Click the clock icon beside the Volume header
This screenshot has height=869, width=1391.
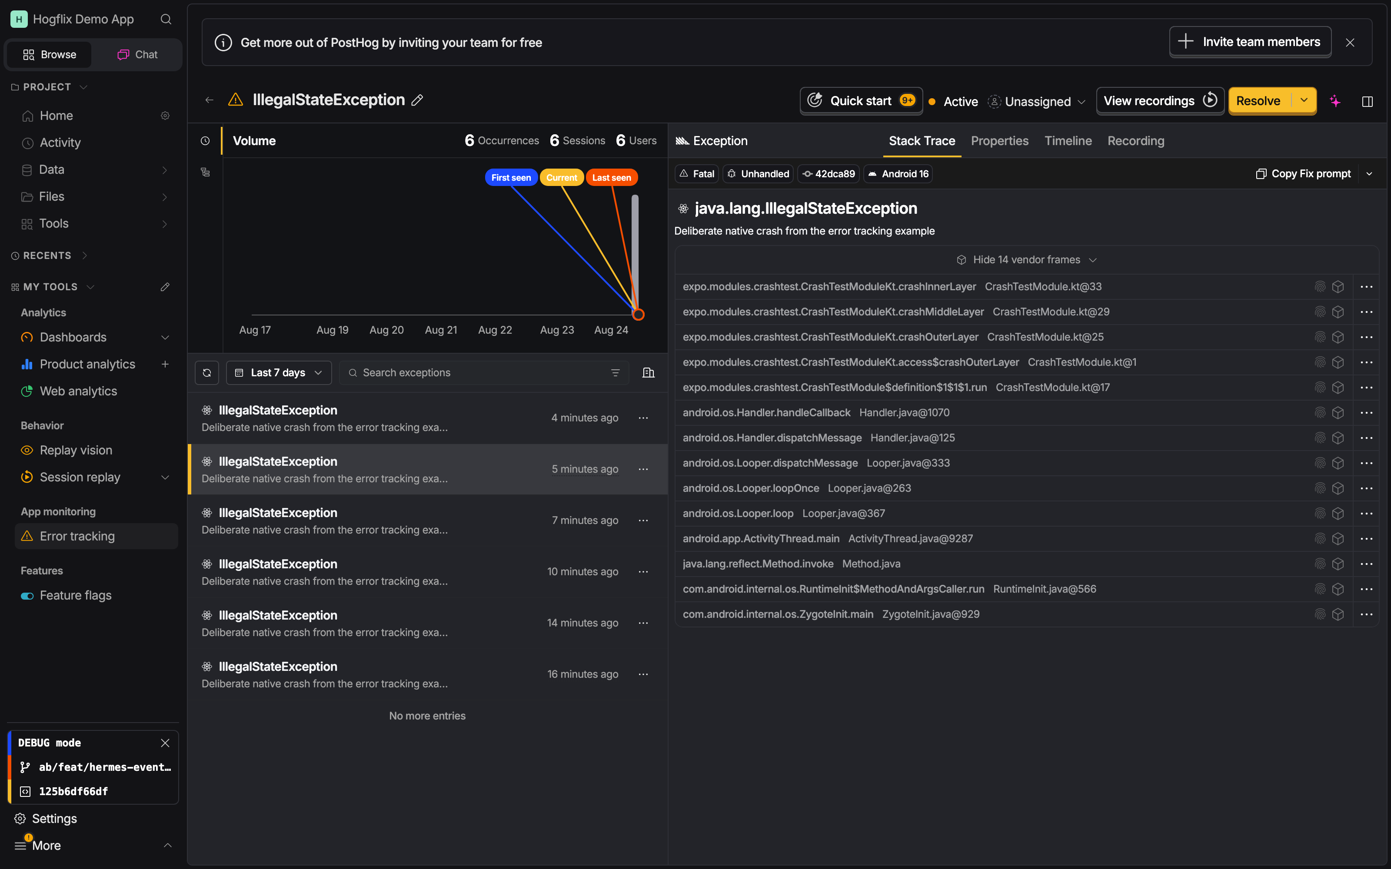[205, 141]
